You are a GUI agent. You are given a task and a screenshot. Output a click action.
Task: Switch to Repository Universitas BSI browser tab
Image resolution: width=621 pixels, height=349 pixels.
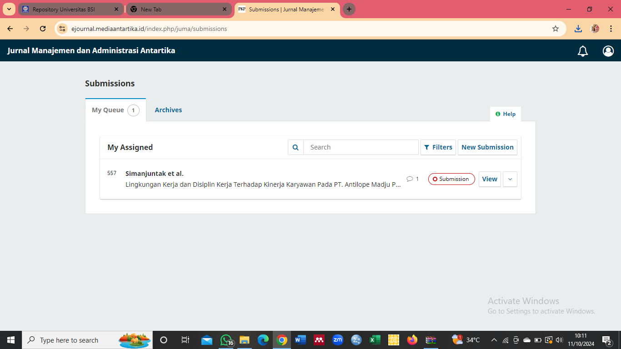[70, 9]
